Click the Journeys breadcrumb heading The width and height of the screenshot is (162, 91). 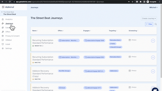(34, 7)
